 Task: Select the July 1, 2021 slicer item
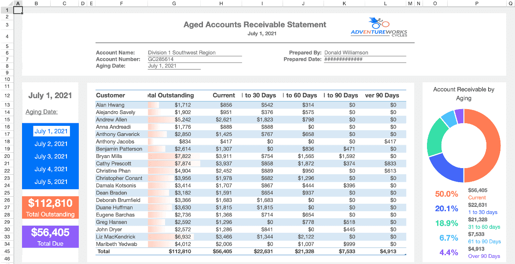coord(51,132)
